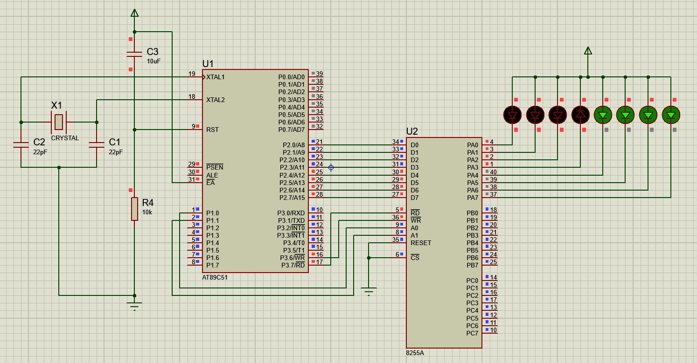Click the 22pF value under C1
Viewport: 697px width, 363px height.
pos(116,152)
